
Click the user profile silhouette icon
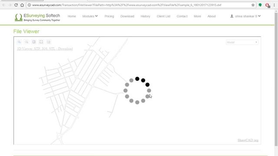[x=232, y=16]
